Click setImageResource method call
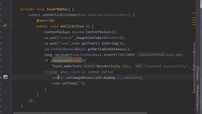This screenshot has width=202, height=114. pos(82,78)
